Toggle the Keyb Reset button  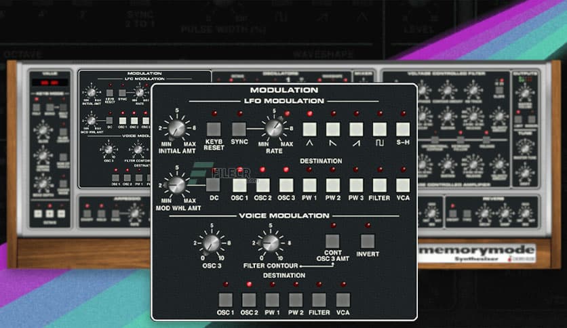point(214,129)
